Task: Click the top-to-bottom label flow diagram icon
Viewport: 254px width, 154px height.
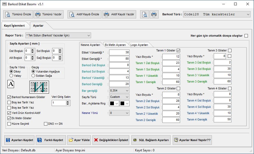Action: (x=39, y=87)
